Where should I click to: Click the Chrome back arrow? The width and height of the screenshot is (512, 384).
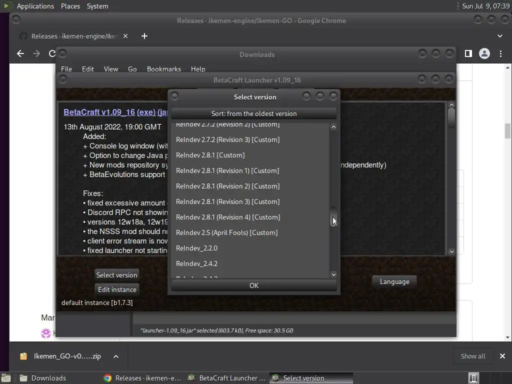point(20,53)
